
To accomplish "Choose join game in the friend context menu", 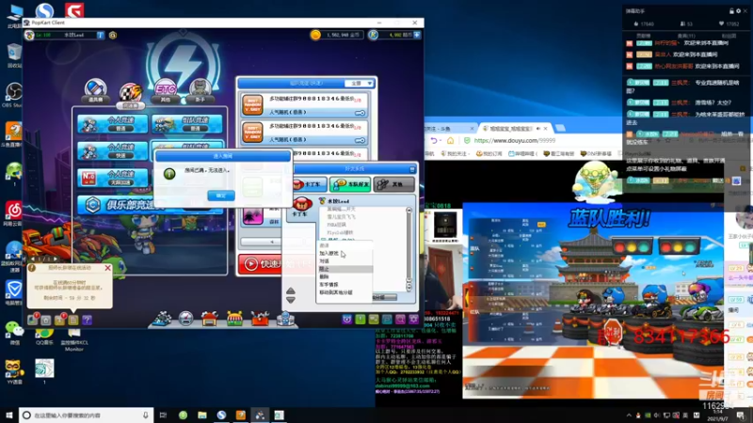I will pyautogui.click(x=328, y=253).
